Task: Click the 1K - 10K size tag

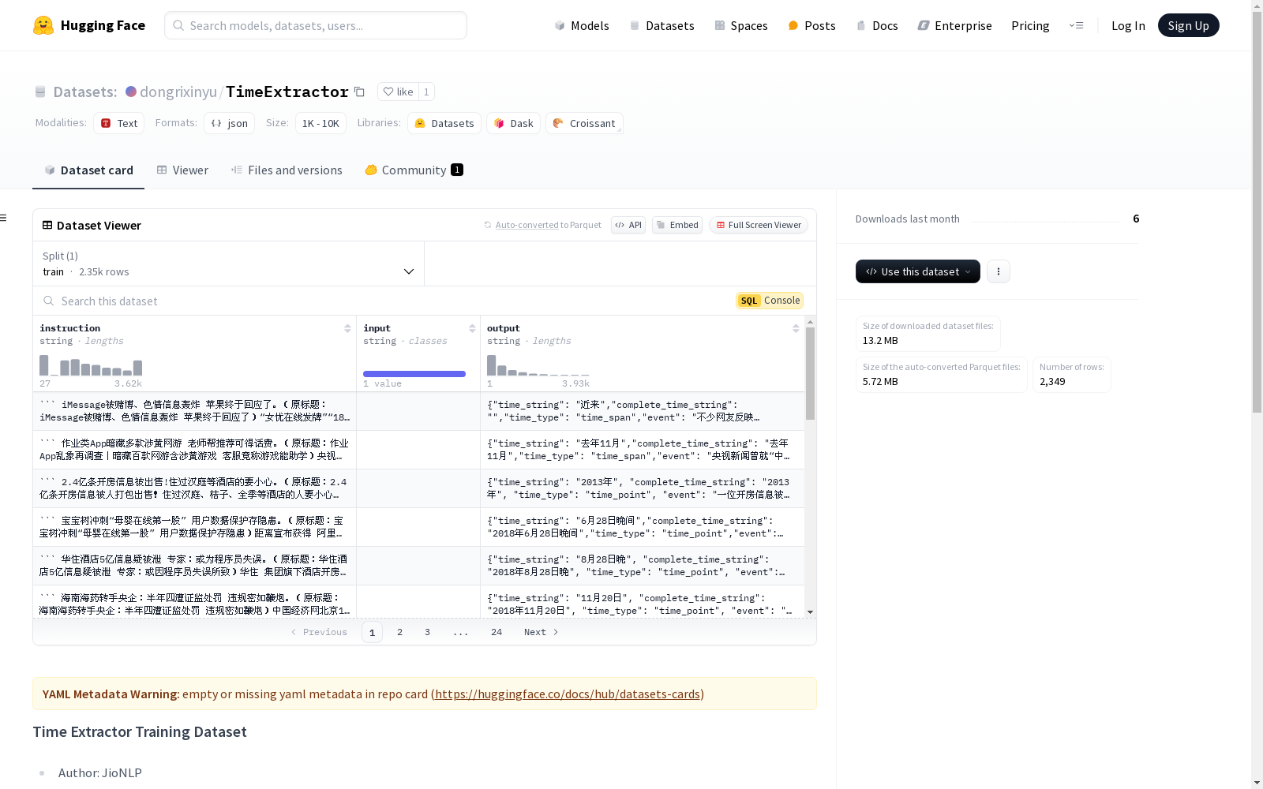Action: click(x=320, y=123)
